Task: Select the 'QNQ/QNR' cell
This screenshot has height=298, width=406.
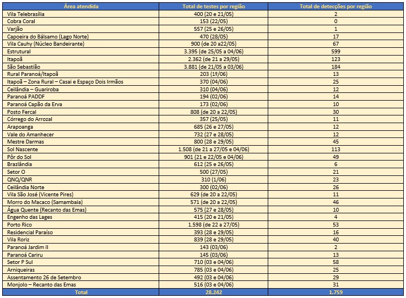Action: 81,179
